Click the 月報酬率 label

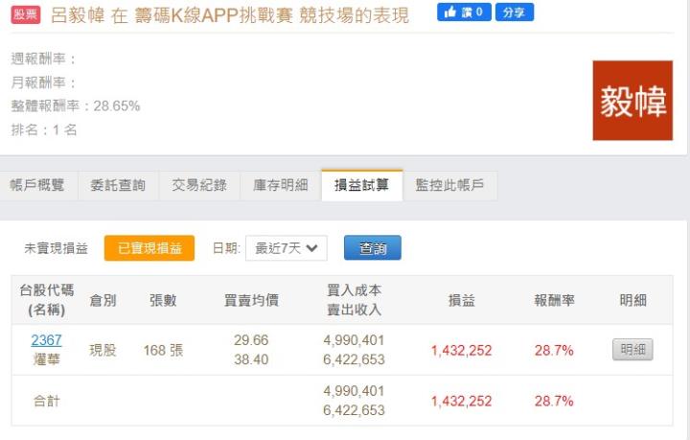click(x=43, y=82)
